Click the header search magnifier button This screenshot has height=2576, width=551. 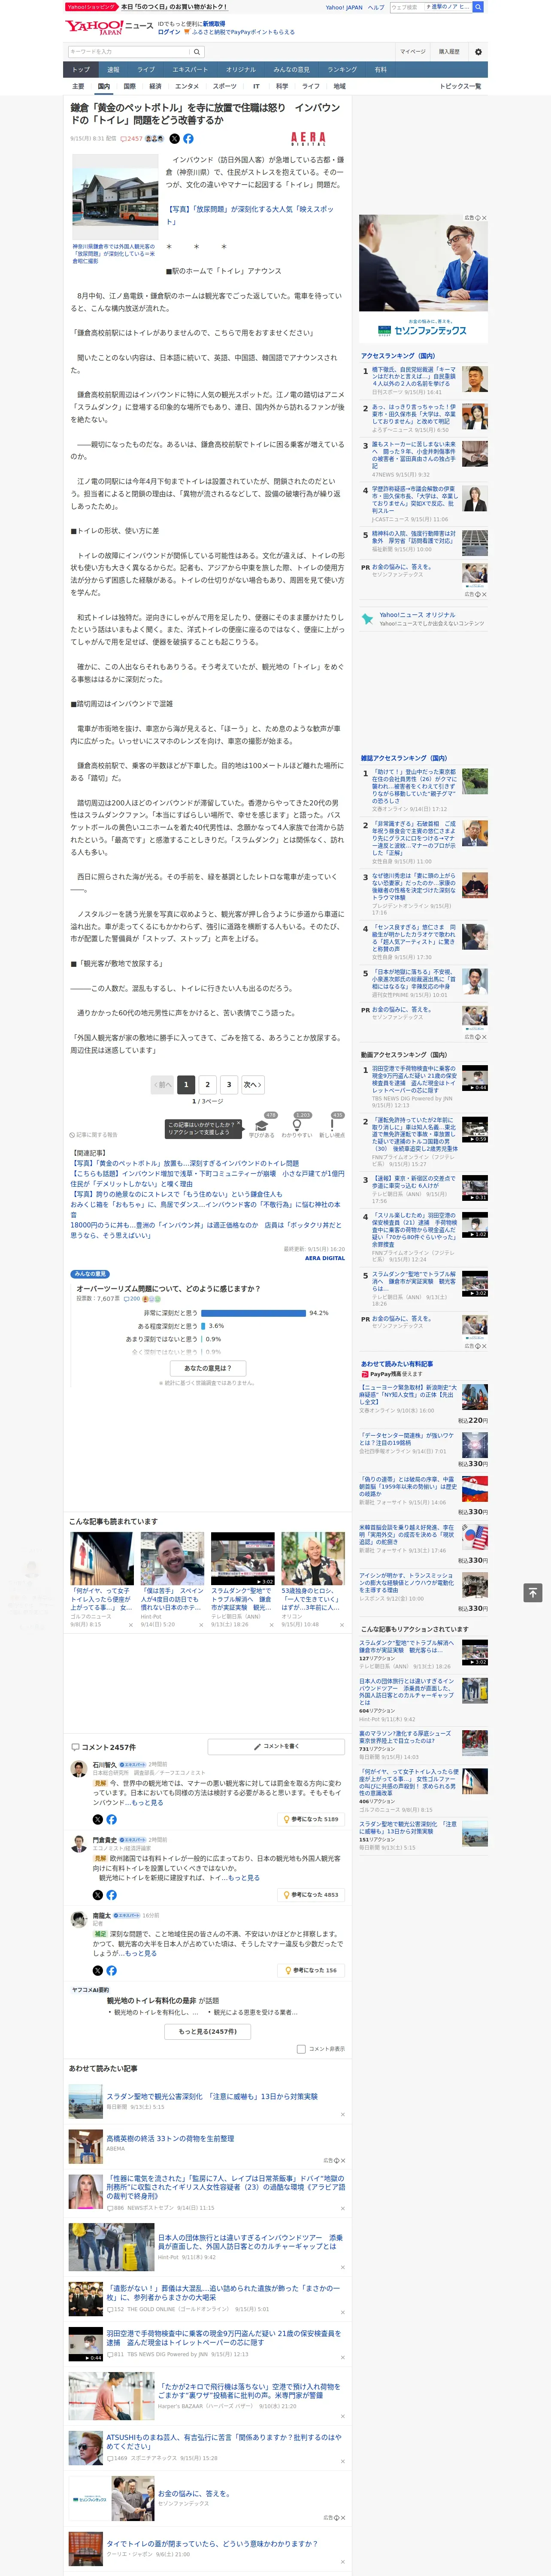pyautogui.click(x=478, y=7)
